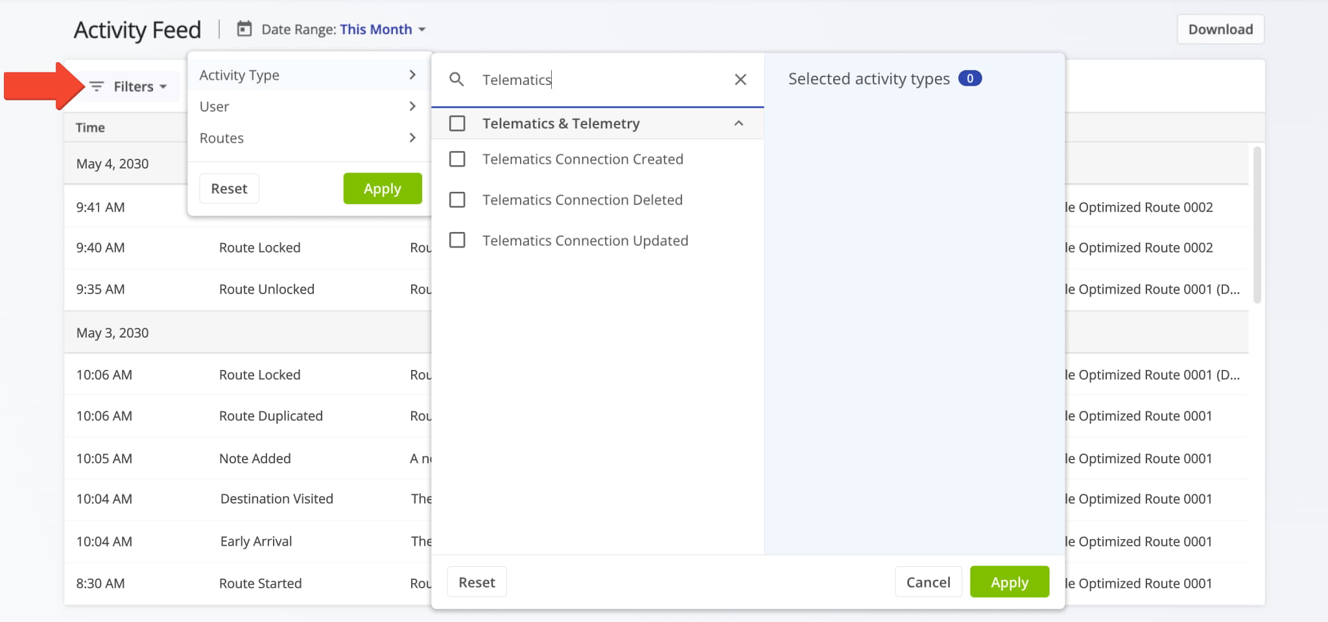Check Telematics Connection Updated checkbox
Screen dimensions: 1328x622
(457, 240)
